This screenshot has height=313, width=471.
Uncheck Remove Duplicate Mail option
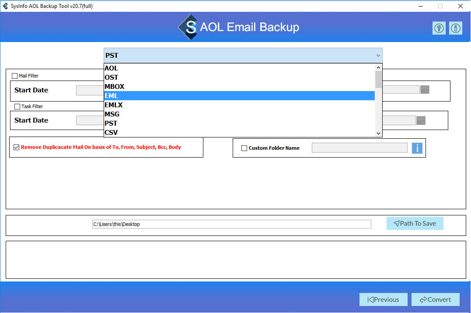click(17, 148)
